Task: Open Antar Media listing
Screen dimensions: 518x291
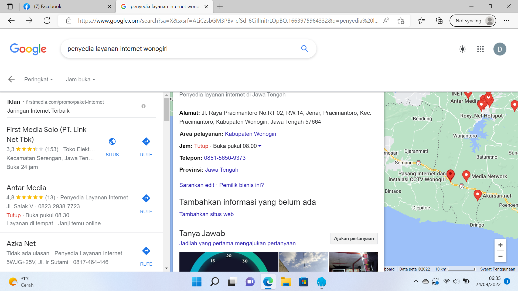Action: 26,188
